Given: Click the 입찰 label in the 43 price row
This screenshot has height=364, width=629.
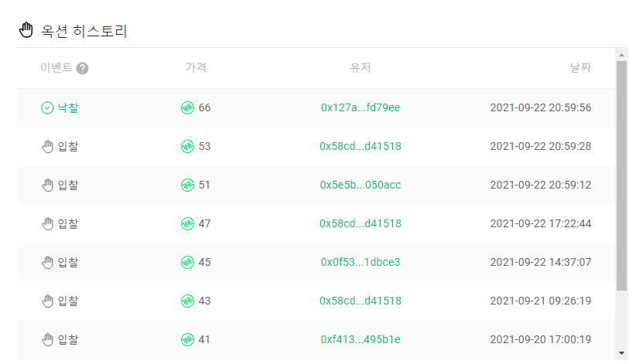Looking at the screenshot, I should (68, 301).
